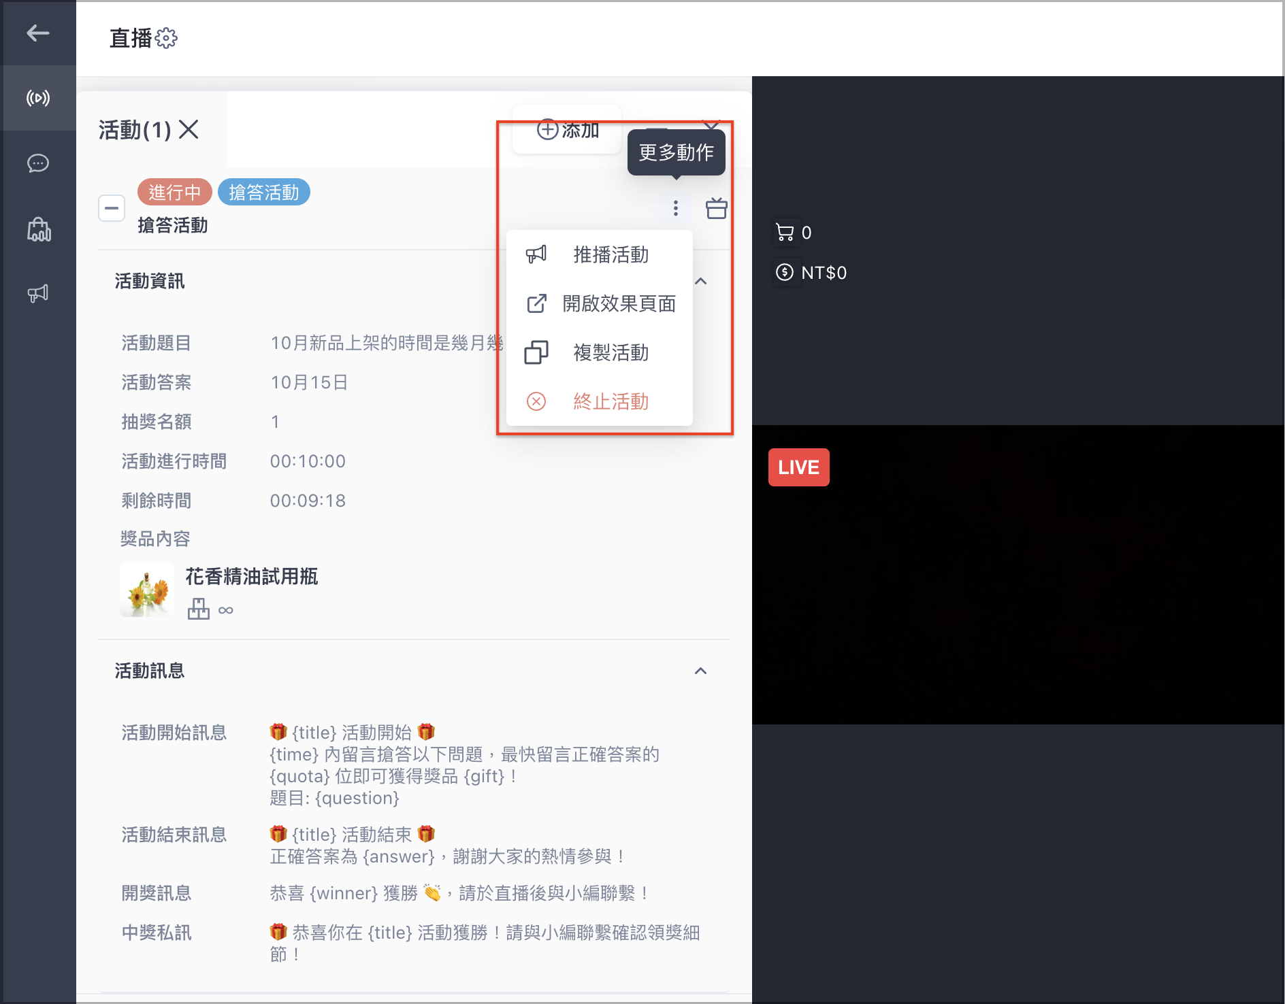Click the LIVE badge on video
Screen dimensions: 1285x1004
coord(798,467)
